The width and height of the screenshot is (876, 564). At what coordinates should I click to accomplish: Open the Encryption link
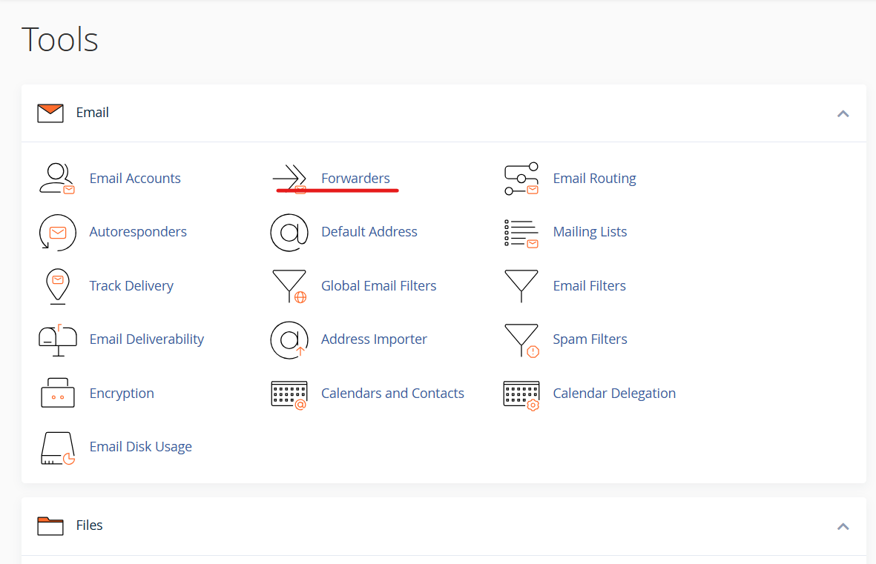click(122, 394)
